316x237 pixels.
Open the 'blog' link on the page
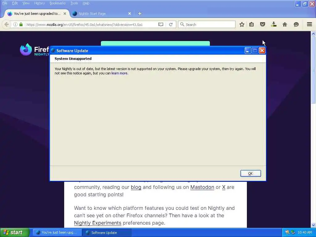coord(136,187)
